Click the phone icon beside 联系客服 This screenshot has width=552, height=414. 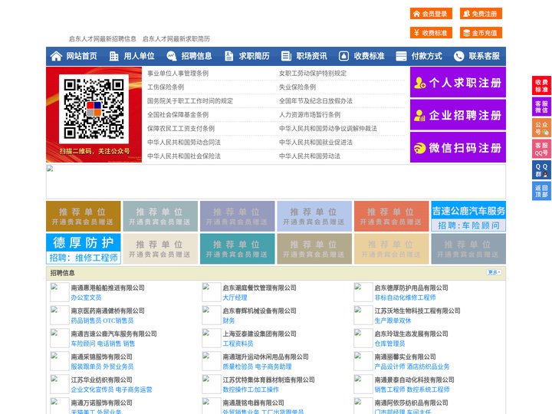coord(458,56)
